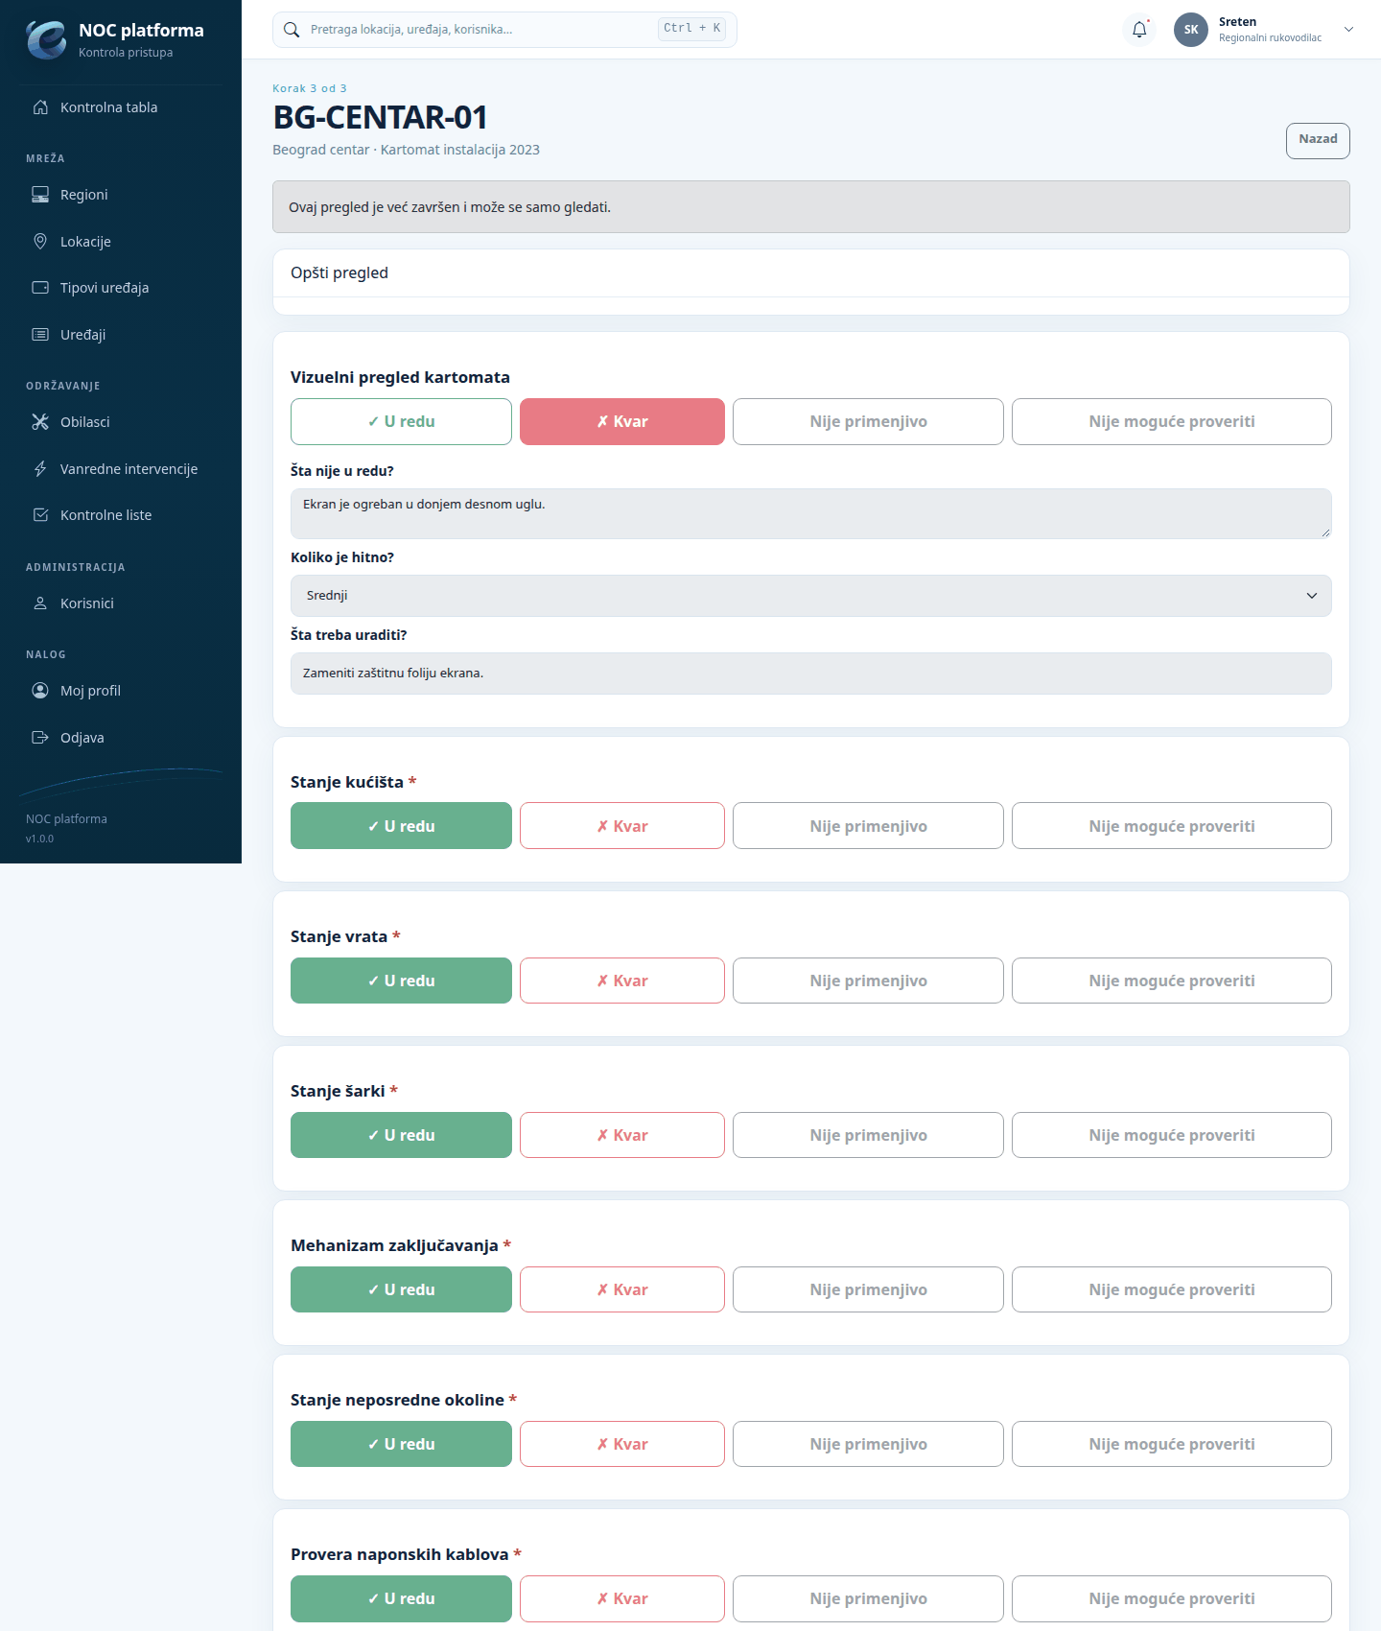Image resolution: width=1381 pixels, height=1631 pixels.
Task: Navigate to Korisnici
Action: [121, 603]
